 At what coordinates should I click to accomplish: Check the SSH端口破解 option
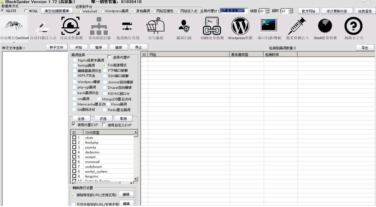point(105,76)
